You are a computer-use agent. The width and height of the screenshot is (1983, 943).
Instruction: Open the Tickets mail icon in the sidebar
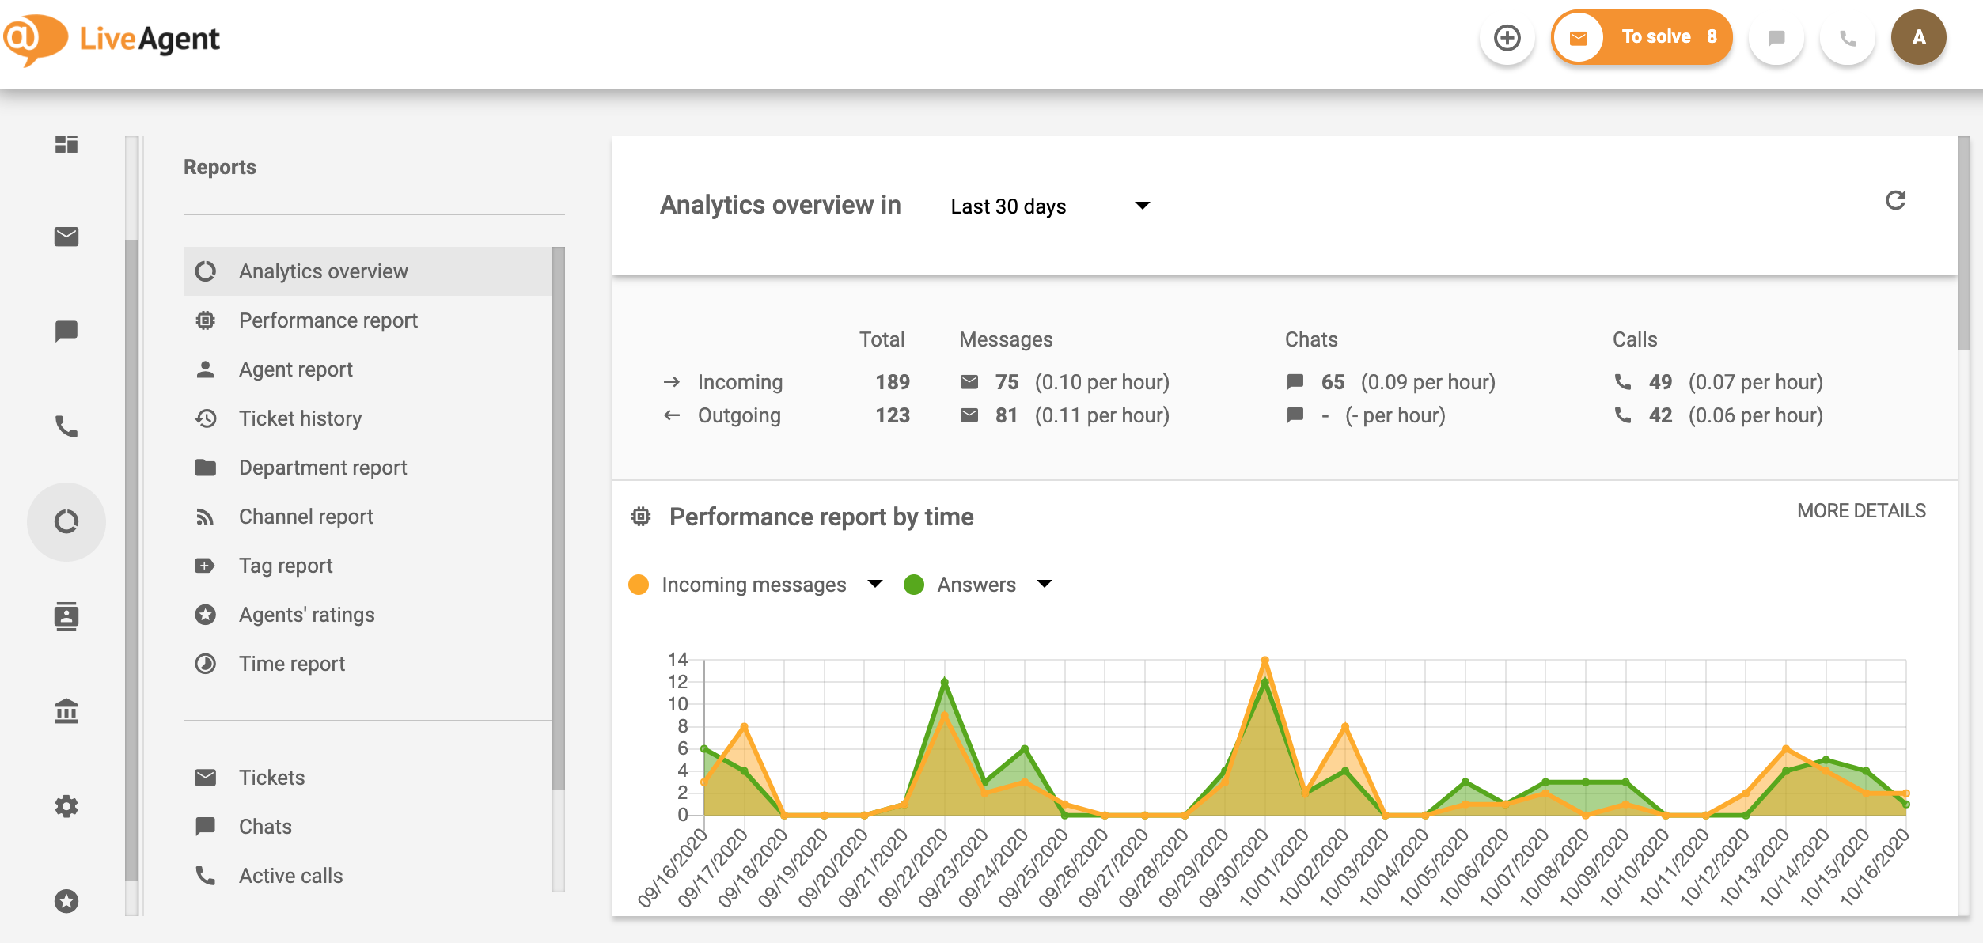pos(67,237)
